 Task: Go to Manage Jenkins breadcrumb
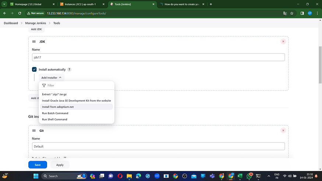36,23
